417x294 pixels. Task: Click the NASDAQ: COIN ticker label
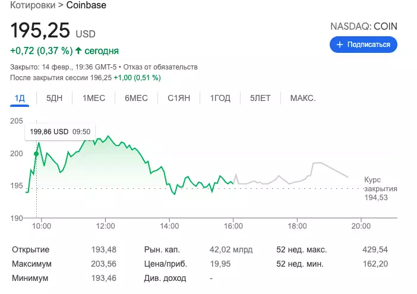(x=364, y=27)
